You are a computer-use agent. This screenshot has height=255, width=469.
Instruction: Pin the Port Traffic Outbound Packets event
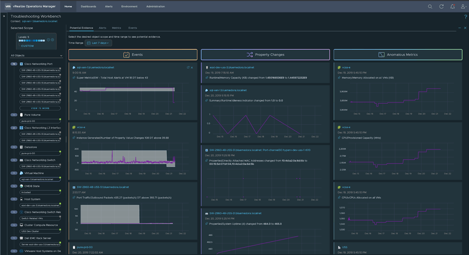[74, 197]
